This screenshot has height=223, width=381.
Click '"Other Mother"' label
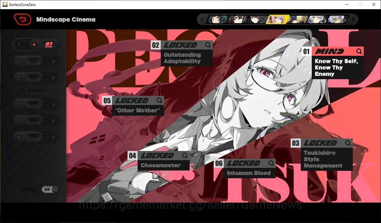coord(137,110)
